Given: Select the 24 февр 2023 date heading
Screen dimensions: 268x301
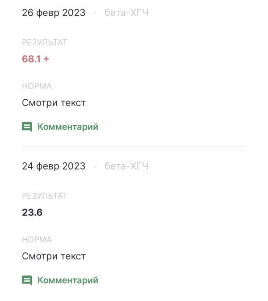Looking at the screenshot, I should click(x=54, y=166).
